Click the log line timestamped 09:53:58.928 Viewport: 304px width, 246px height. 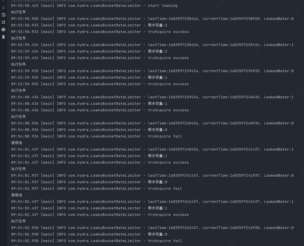pyautogui.click(x=152, y=19)
